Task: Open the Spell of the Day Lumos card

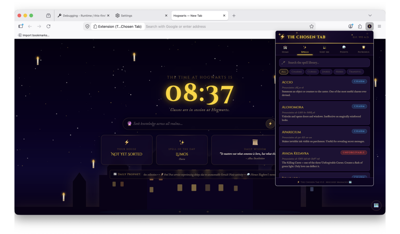Action: coord(182,150)
